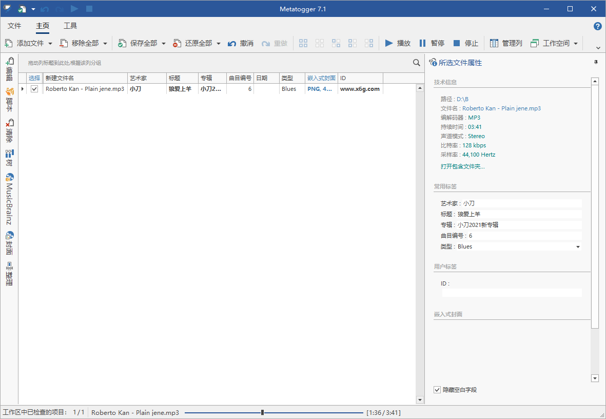
Task: Open the 管理列 column manager
Action: [506, 43]
